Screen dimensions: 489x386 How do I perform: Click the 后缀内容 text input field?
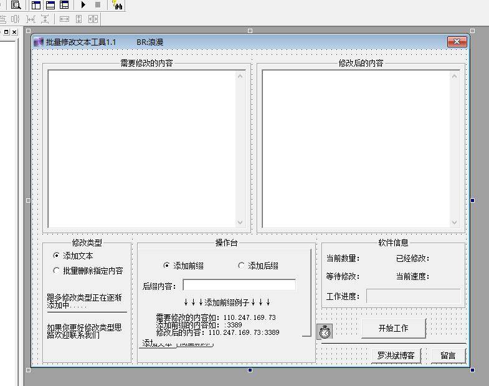(239, 285)
